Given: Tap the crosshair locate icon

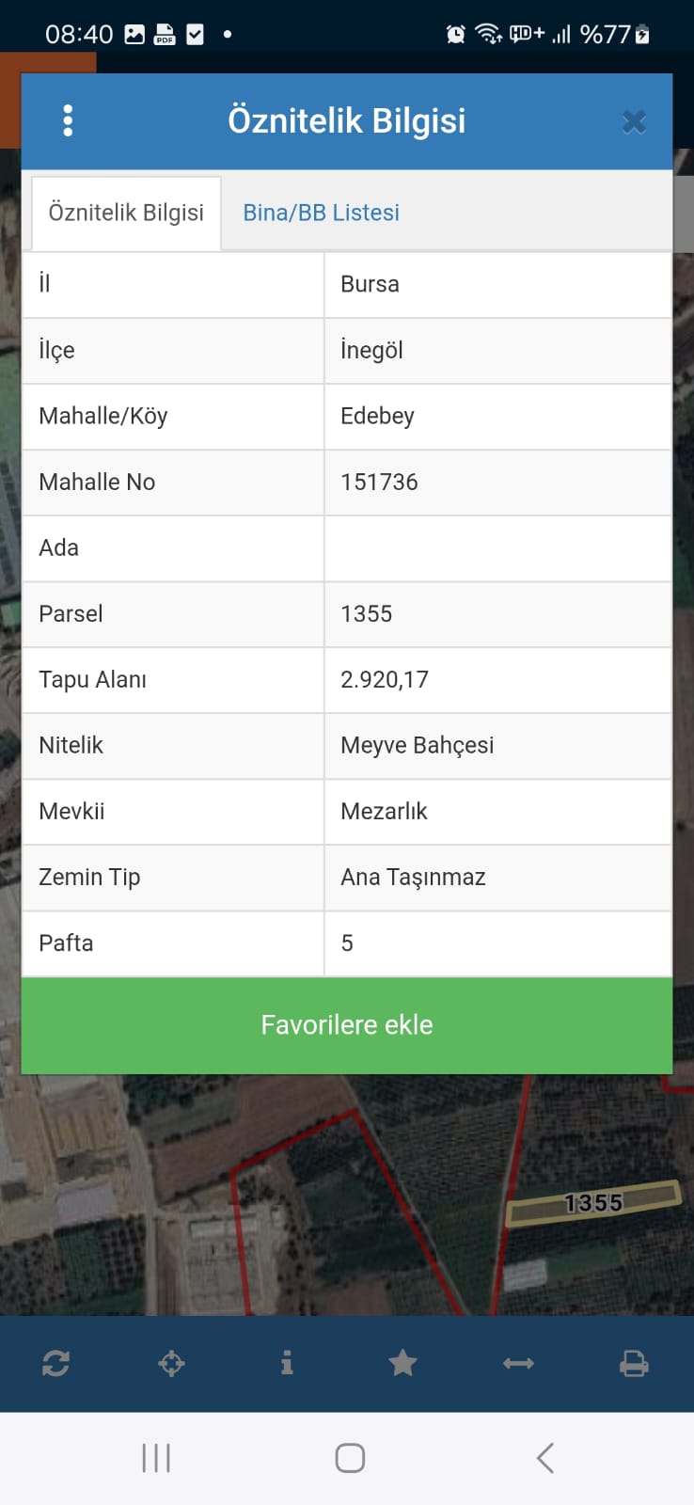Looking at the screenshot, I should point(171,1364).
